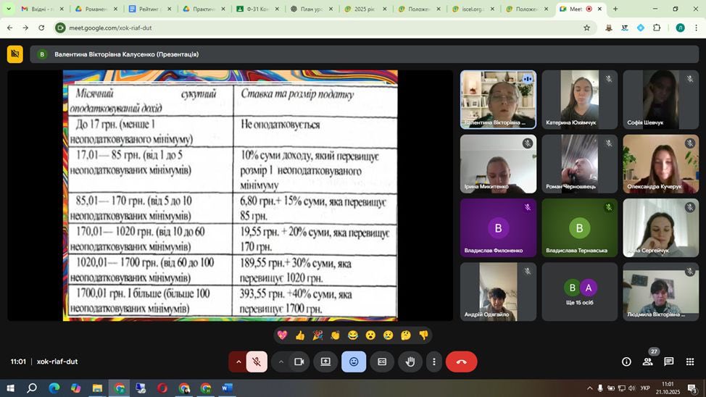Screen dimensions: 706x397
Task: Open the Windows Start menu
Action: pos(10,388)
